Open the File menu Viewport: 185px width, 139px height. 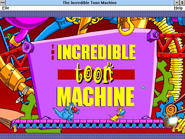[x=6, y=8]
